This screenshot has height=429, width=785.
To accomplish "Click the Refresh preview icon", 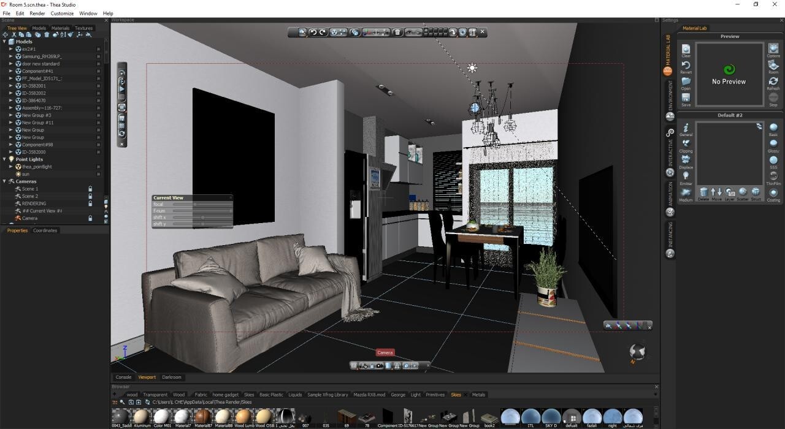I will [x=773, y=82].
